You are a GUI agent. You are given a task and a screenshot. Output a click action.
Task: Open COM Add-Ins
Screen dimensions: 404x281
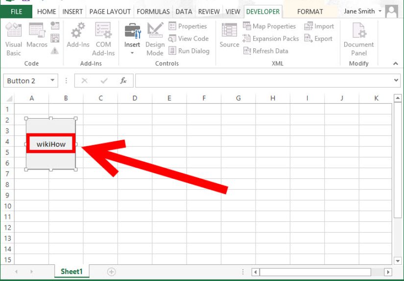pyautogui.click(x=103, y=39)
